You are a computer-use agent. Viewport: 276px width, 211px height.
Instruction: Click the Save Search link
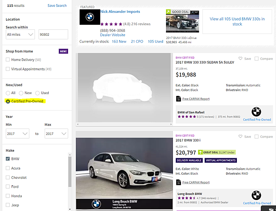coord(57,6)
